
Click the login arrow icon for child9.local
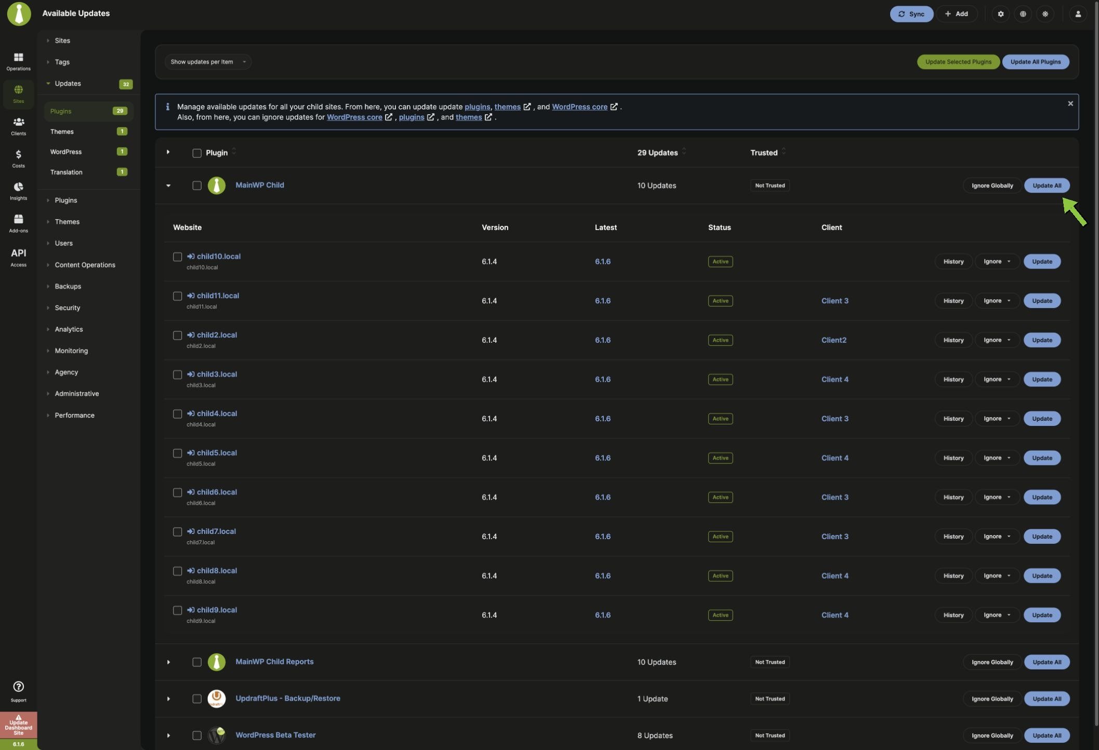(x=191, y=610)
